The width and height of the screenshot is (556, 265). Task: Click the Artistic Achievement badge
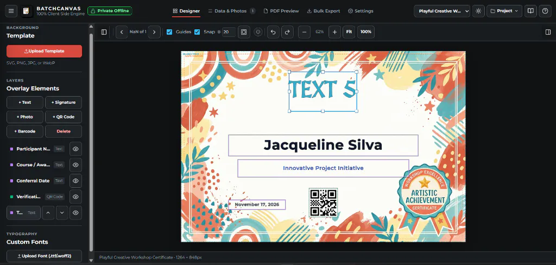click(x=425, y=200)
